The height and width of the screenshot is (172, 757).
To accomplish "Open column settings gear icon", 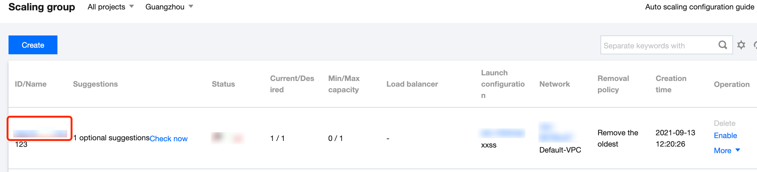I will (741, 45).
